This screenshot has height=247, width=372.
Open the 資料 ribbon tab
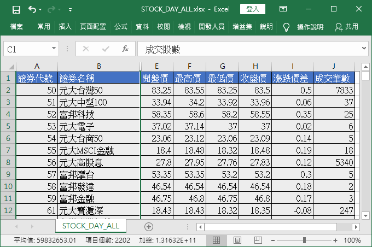[142, 27]
